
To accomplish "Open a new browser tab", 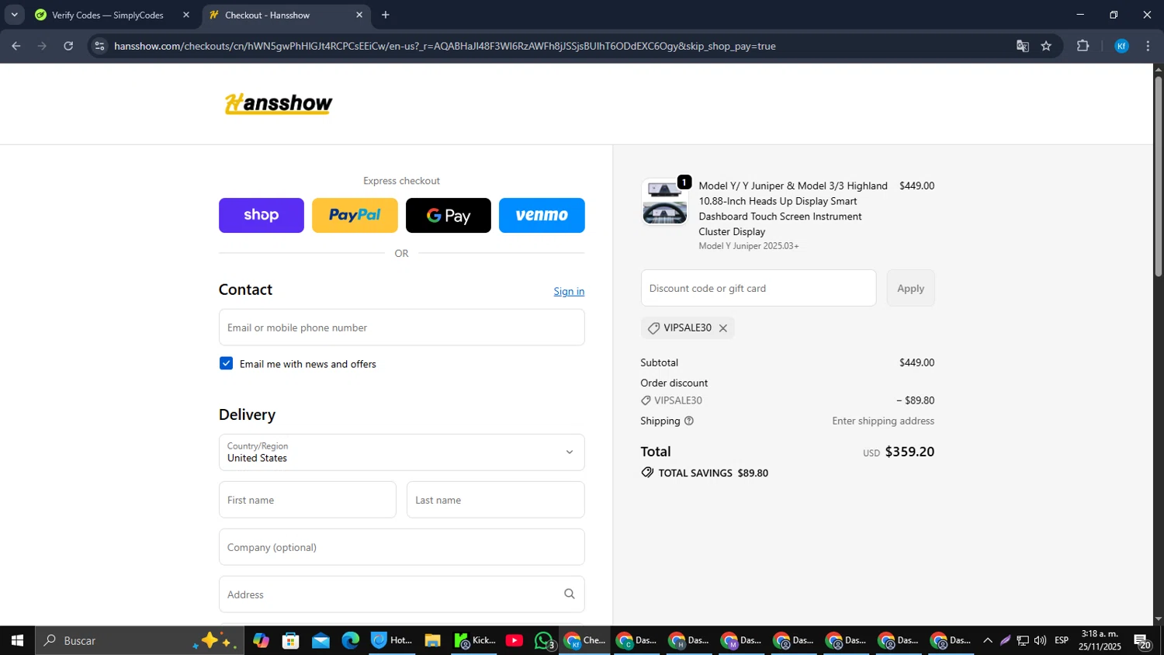I will click(x=386, y=15).
